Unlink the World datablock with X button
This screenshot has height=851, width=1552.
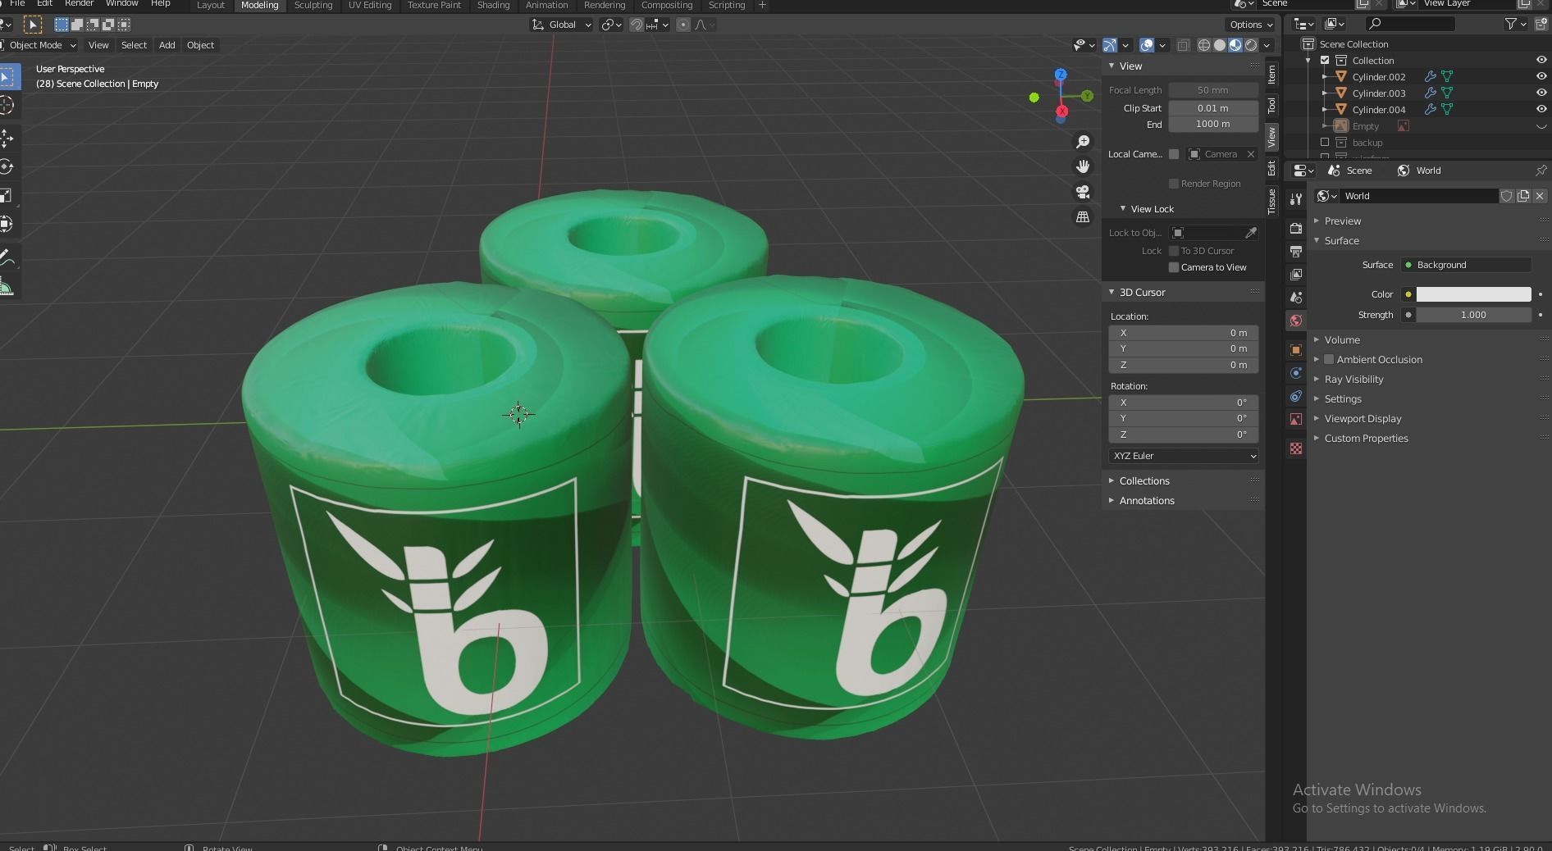pyautogui.click(x=1541, y=196)
